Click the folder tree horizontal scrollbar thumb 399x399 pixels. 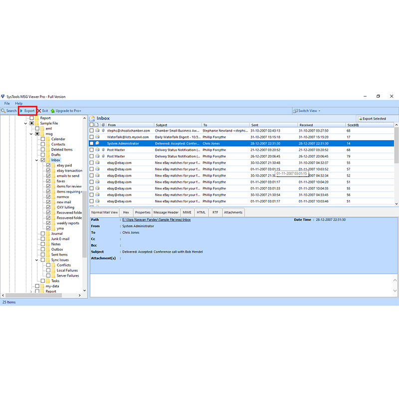(33, 295)
